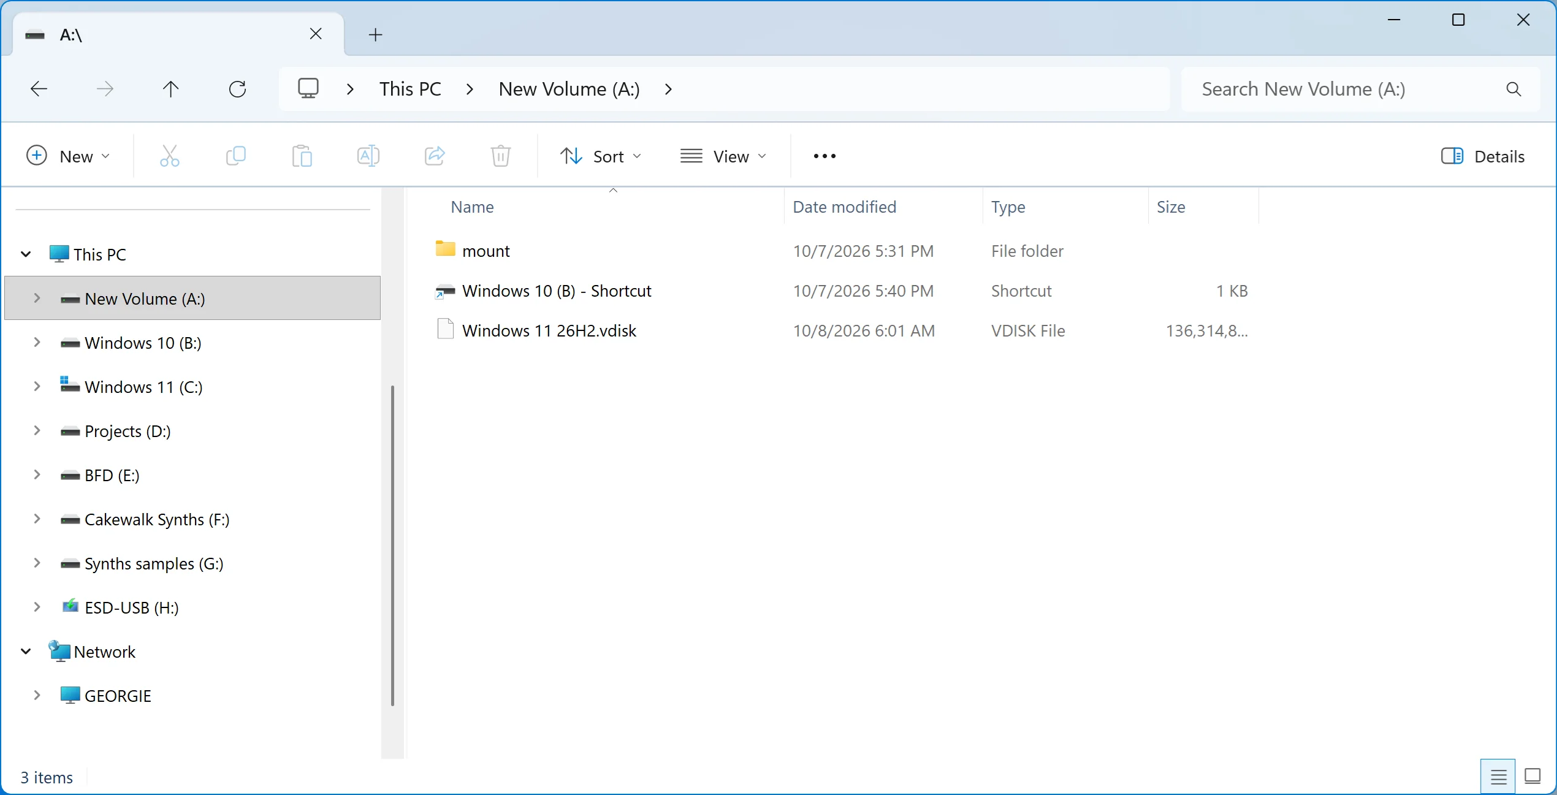Collapse the Network tree node

[26, 651]
